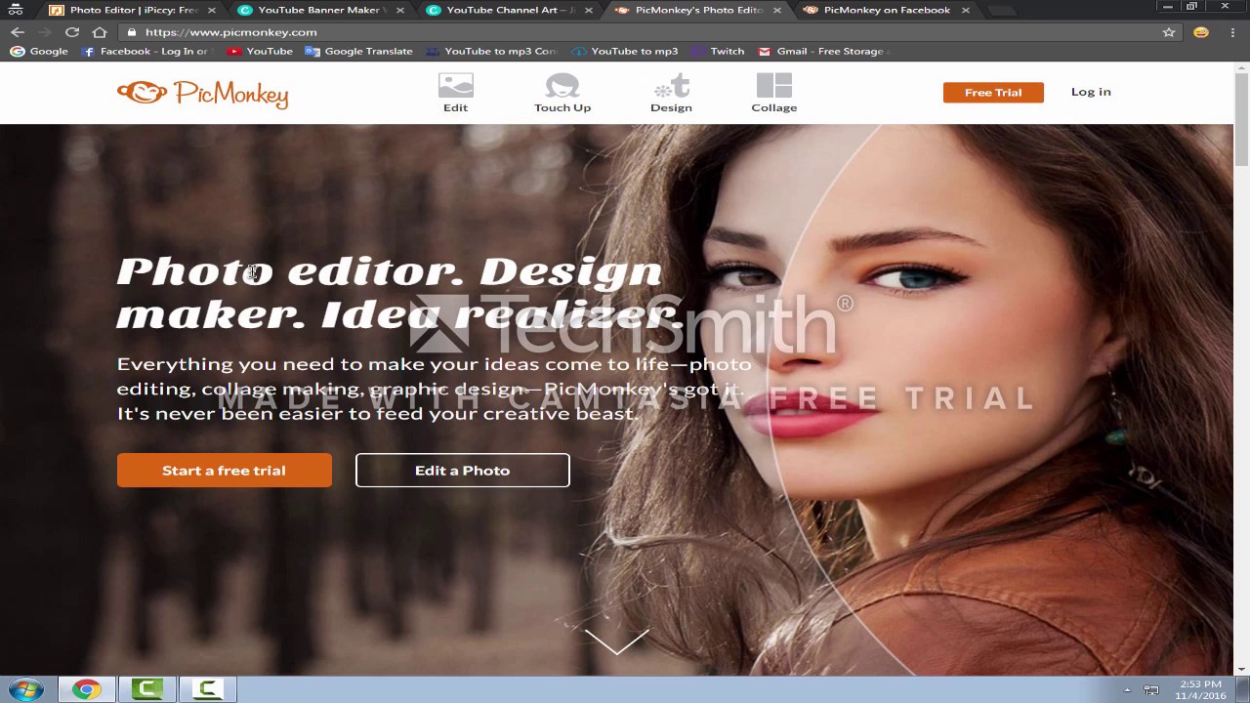Open Facebook Log In bookmark
The image size is (1250, 703).
coord(146,51)
